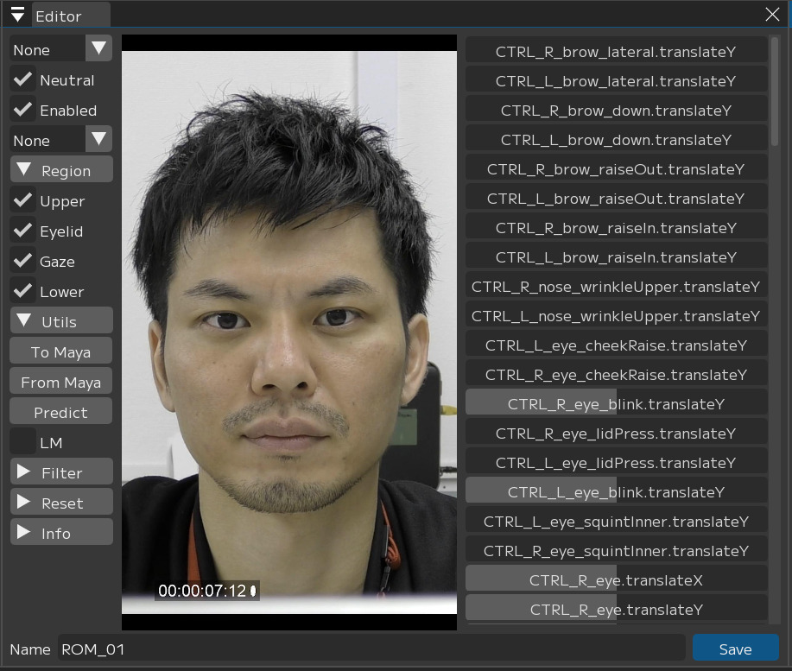Save the ROM_01 entry
Viewport: 792px width, 671px height.
[x=735, y=649]
